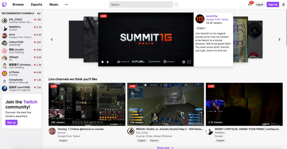Select the x2Twins channel name
Viewport: 287px width, 149px height.
click(14, 72)
